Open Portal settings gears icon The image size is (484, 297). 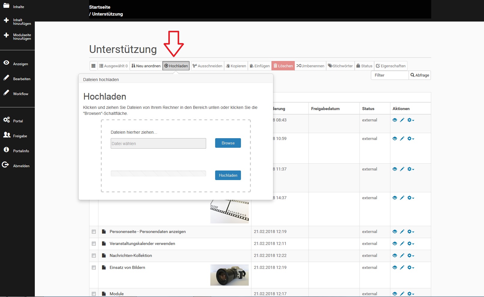(7, 120)
